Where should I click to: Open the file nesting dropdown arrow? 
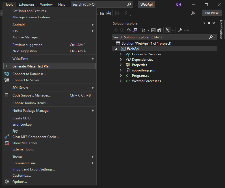(x=173, y=30)
